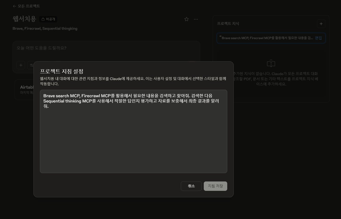The image size is (341, 219).
Task: Click the plus attach button in chat box
Action: [21, 65]
